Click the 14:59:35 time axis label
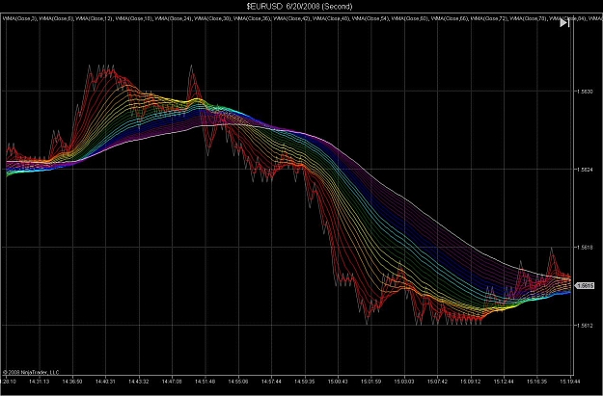This screenshot has width=603, height=396. point(305,382)
